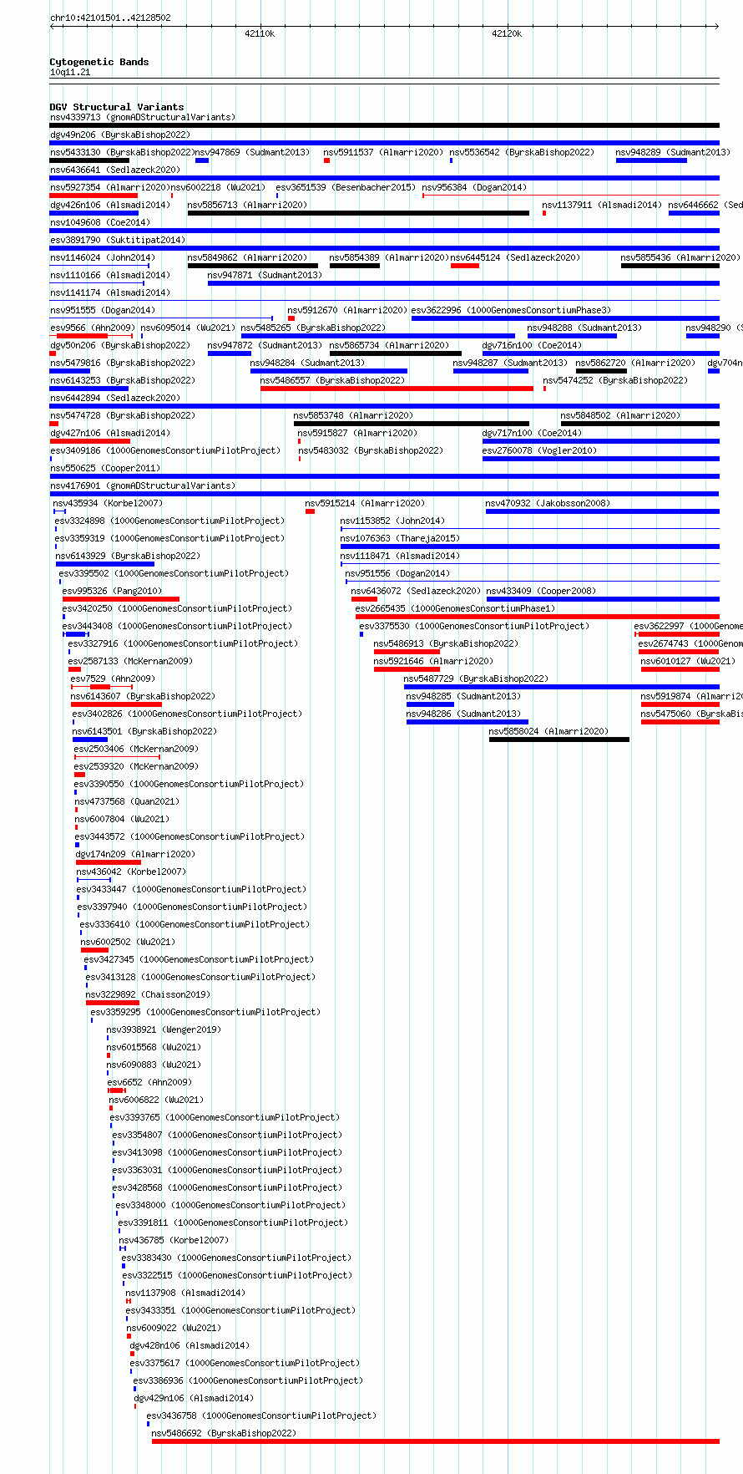The image size is (743, 1474).
Task: Click the DGV Structural Variants track title
Action: point(117,107)
